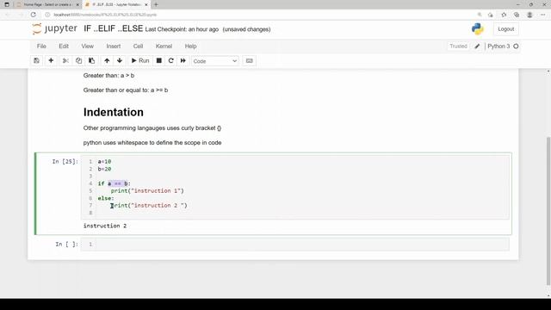This screenshot has width=551, height=310.
Task: Click the browser favorites star icon
Action: tap(504, 15)
